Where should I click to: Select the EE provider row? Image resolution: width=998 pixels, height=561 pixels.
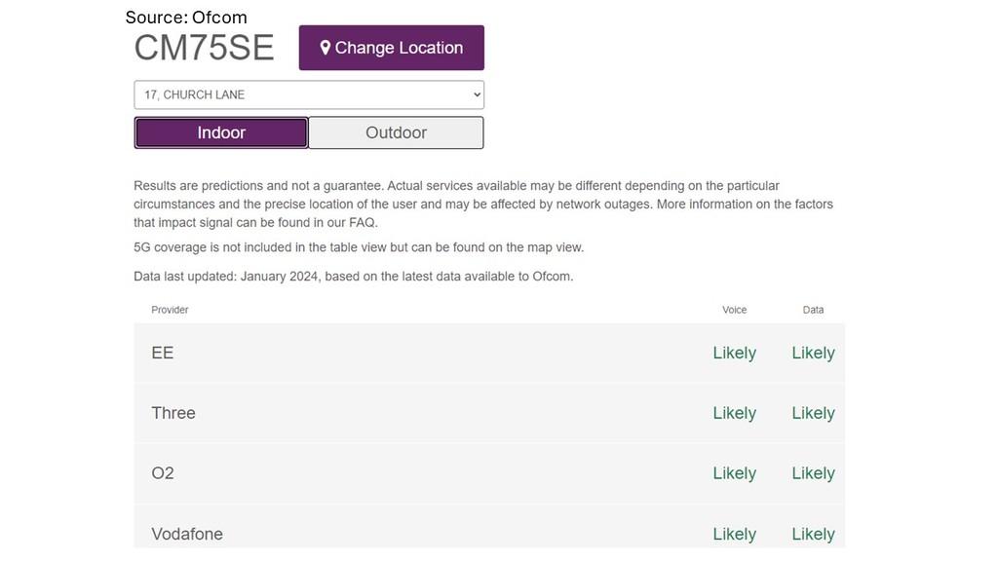coord(489,353)
